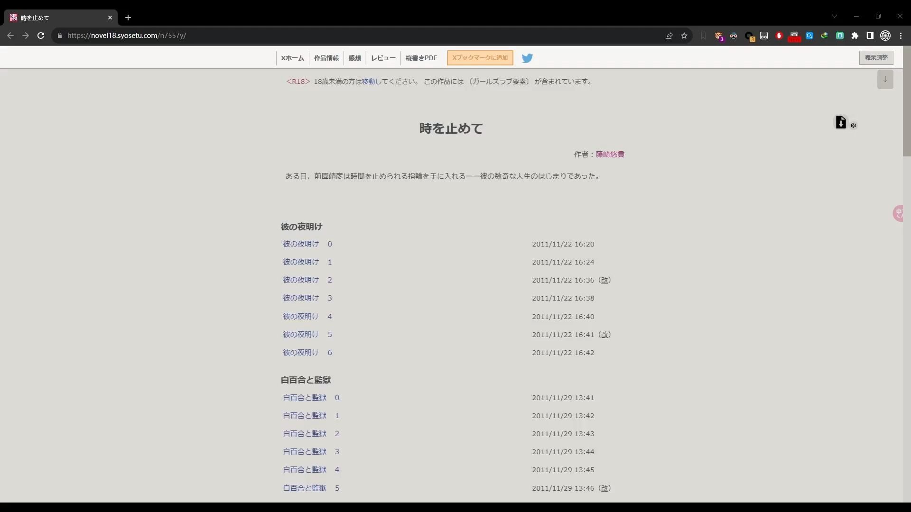The height and width of the screenshot is (512, 911).
Task: Open the tab search chevron
Action: pyautogui.click(x=834, y=16)
